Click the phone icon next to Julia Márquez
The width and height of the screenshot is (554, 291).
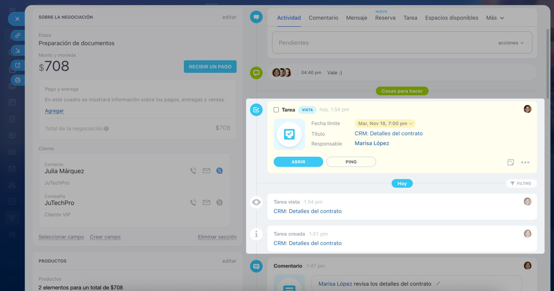[193, 171]
